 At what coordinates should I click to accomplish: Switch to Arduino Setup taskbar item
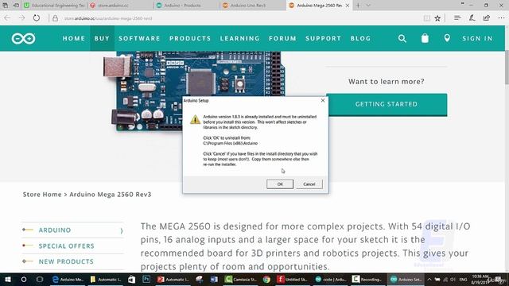coord(406,279)
